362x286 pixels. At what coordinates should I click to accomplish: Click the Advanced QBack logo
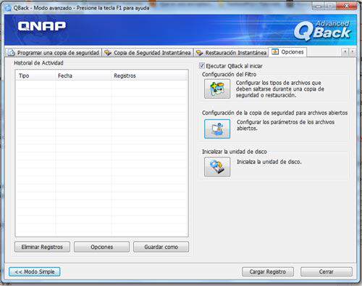pyautogui.click(x=322, y=30)
